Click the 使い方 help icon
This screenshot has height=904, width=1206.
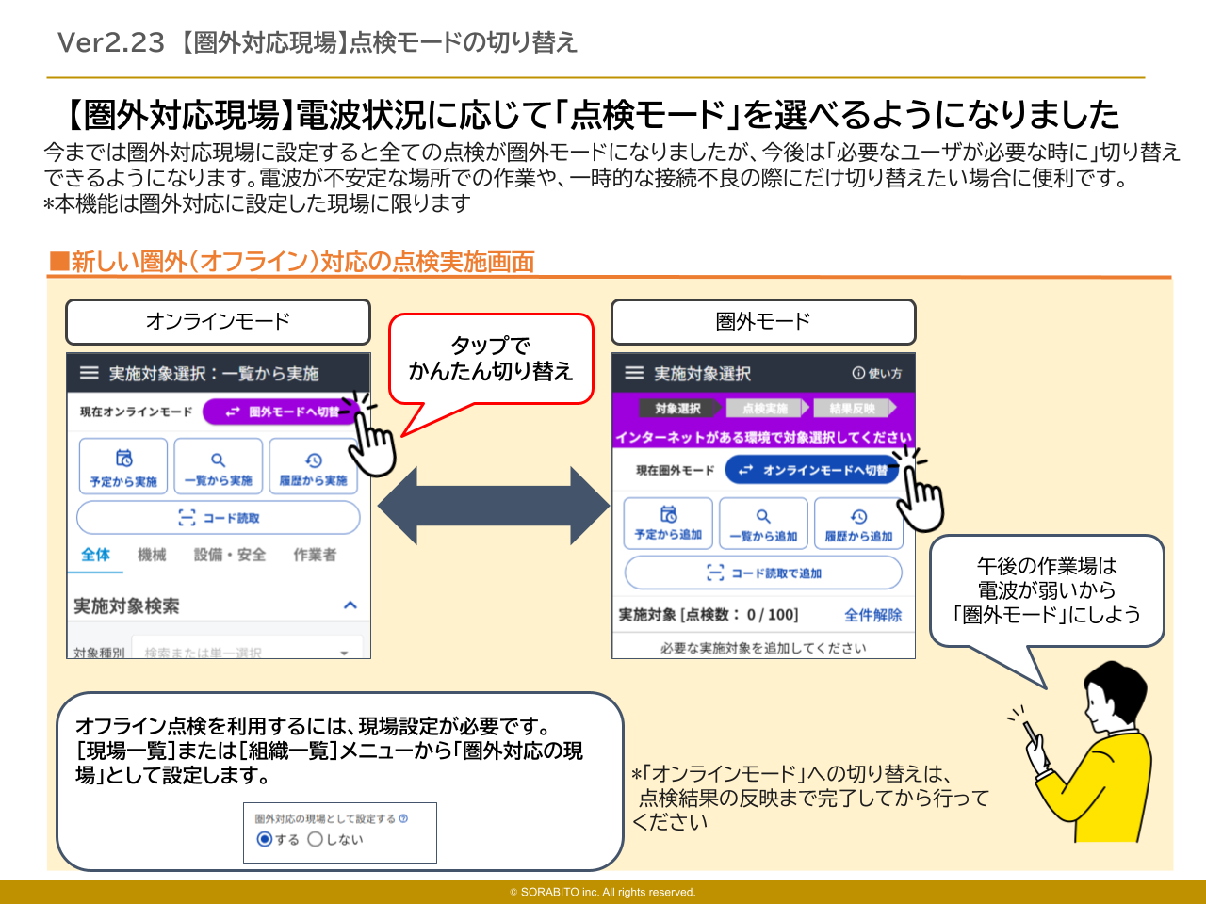click(x=876, y=373)
